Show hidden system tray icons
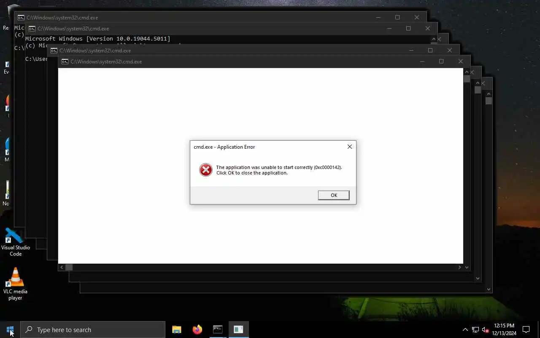This screenshot has height=338, width=540. coord(465,330)
